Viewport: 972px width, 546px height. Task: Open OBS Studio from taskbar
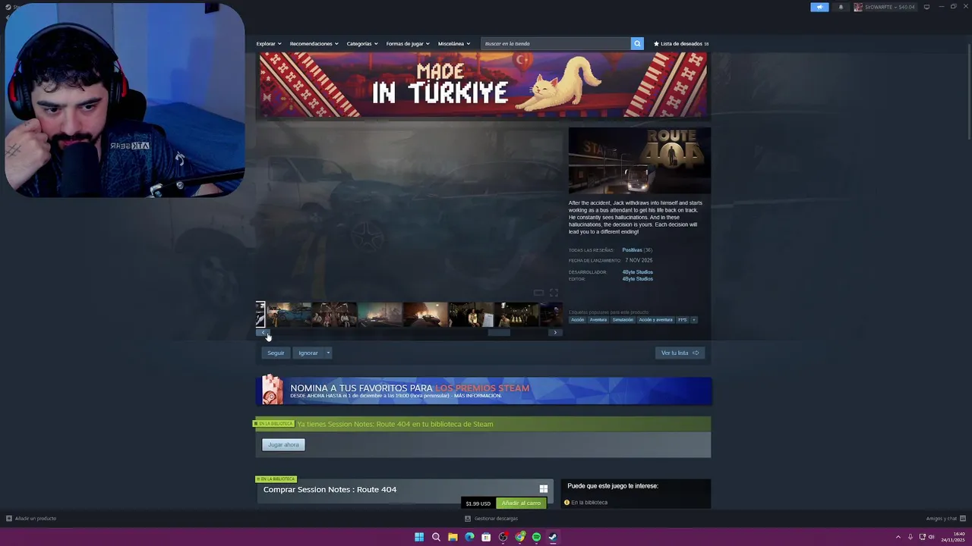[x=503, y=537]
